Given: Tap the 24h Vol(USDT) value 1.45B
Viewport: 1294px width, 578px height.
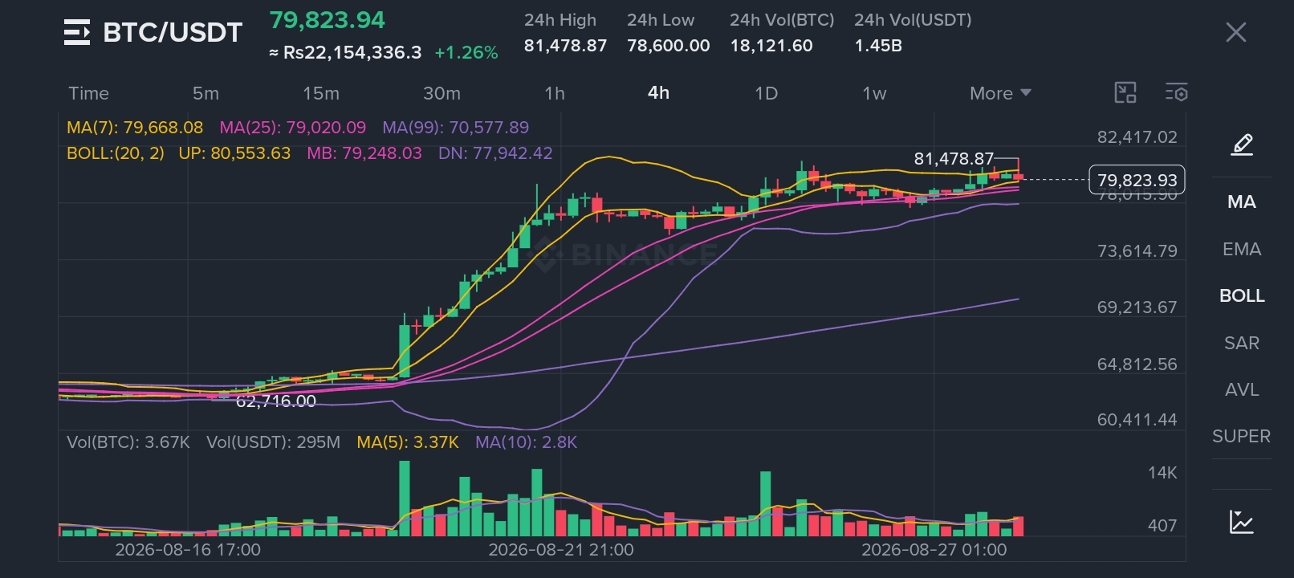Looking at the screenshot, I should coord(878,46).
